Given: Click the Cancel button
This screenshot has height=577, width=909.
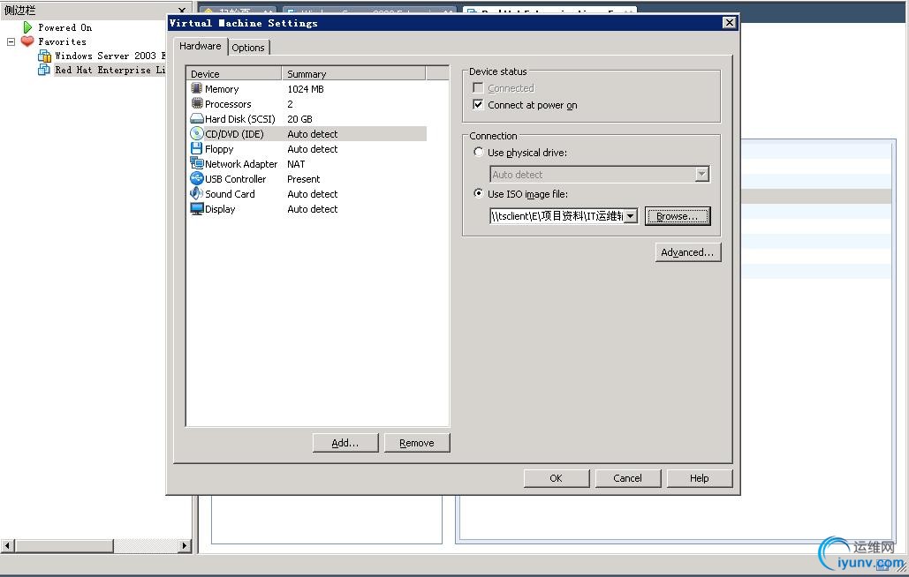Looking at the screenshot, I should pyautogui.click(x=628, y=478).
